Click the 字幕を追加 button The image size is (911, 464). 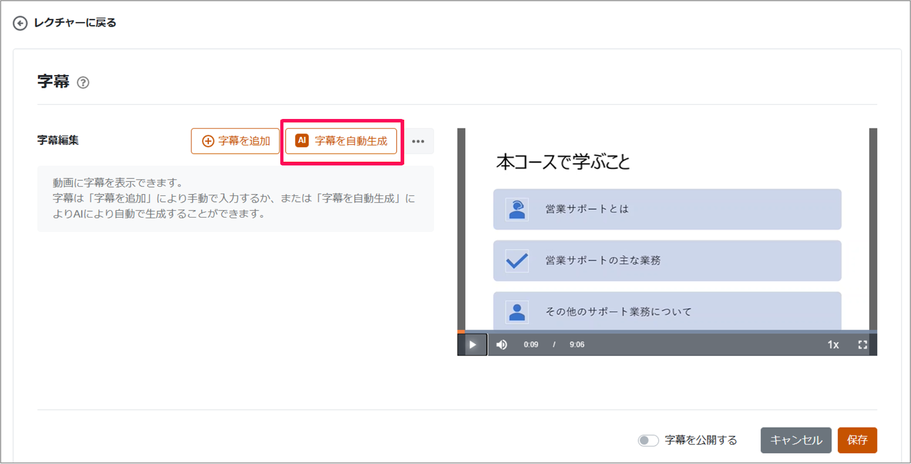(x=235, y=141)
